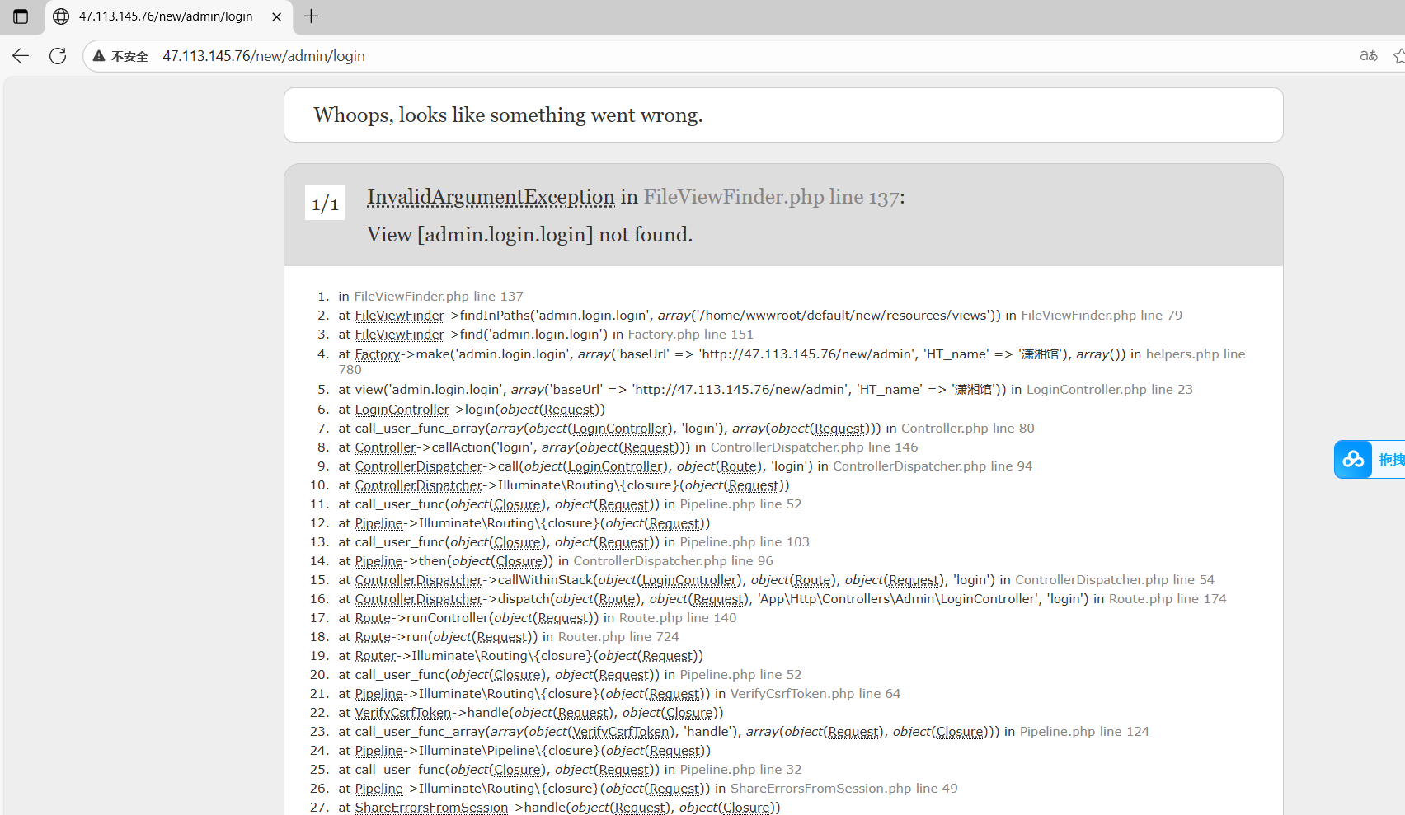
Task: Click 'FileViewFinder.php line 137' in trace line 1
Action: (439, 297)
